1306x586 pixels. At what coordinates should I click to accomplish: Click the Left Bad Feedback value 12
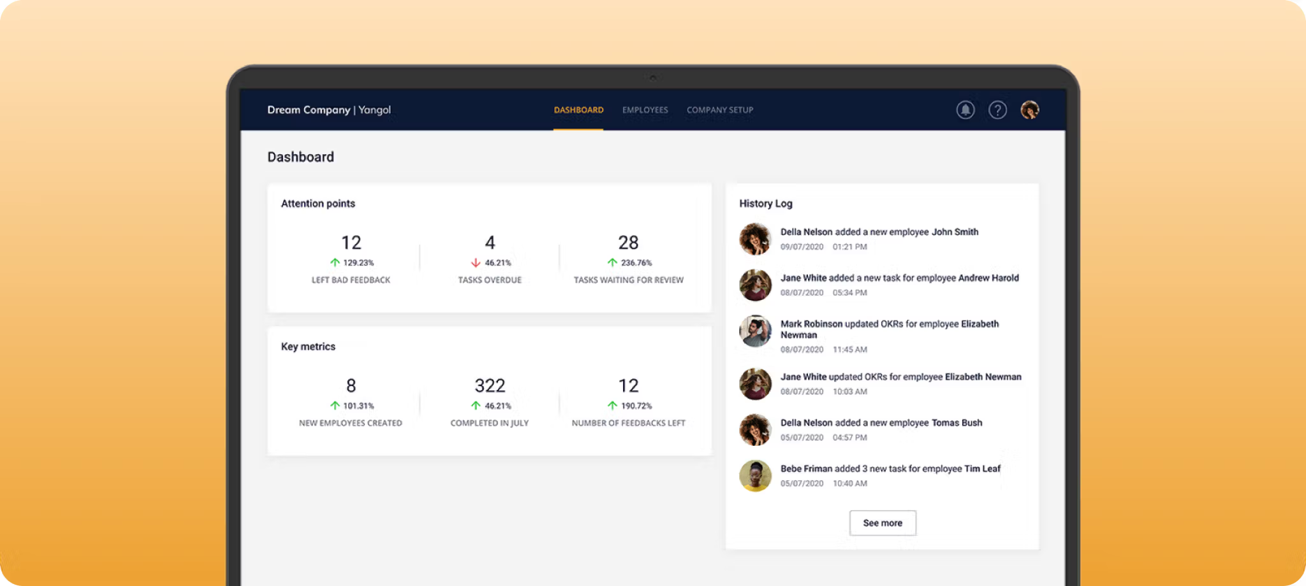(x=351, y=243)
